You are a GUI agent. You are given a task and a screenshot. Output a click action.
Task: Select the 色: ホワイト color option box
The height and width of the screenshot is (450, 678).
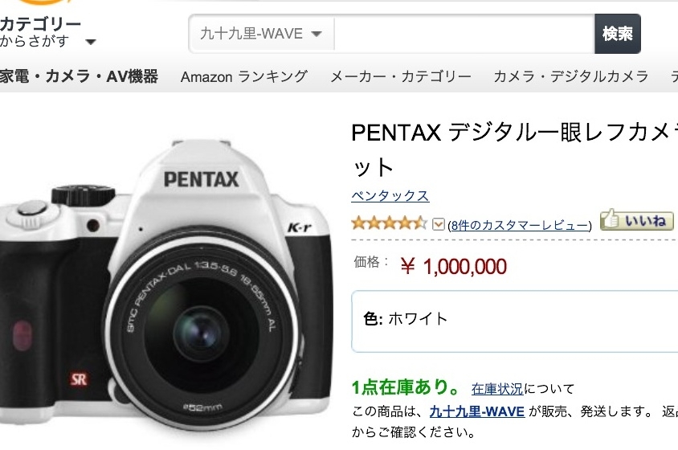(514, 320)
